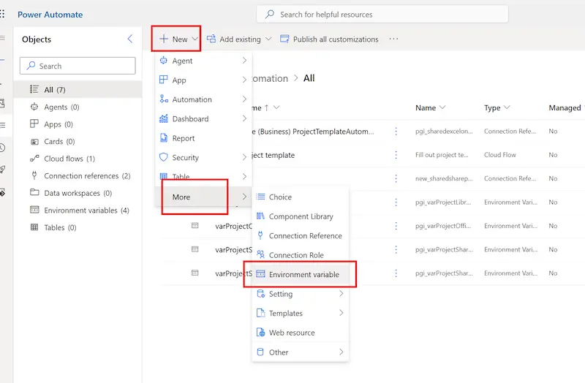Click the Agent robot icon in menu
Screen dimensions: 585x383
[163, 60]
